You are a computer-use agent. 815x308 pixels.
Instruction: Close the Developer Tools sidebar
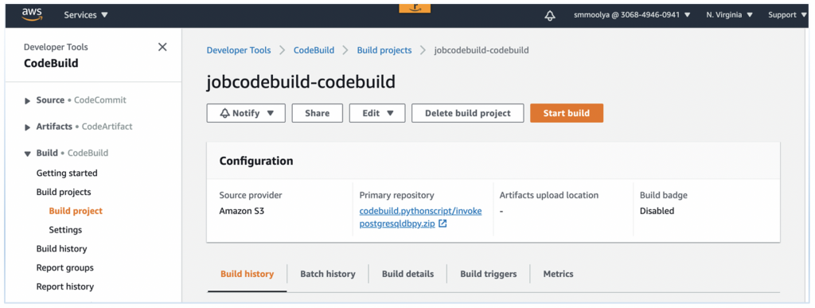[x=162, y=47]
